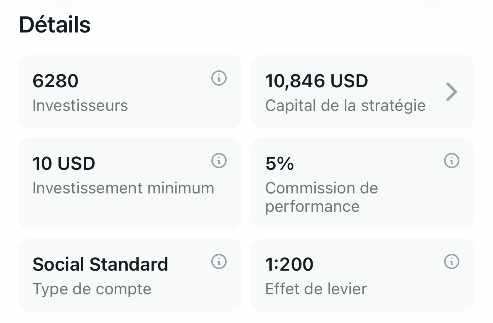Image resolution: width=493 pixels, height=323 pixels.
Task: Select the Investisseurs card
Action: 130,92
